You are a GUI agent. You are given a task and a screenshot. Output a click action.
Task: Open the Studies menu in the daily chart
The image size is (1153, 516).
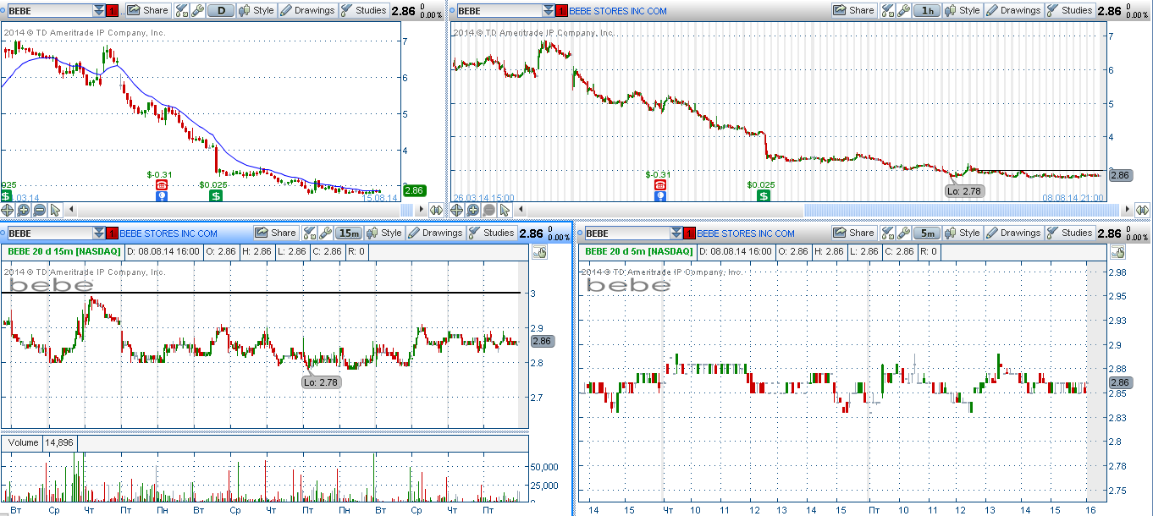(364, 11)
